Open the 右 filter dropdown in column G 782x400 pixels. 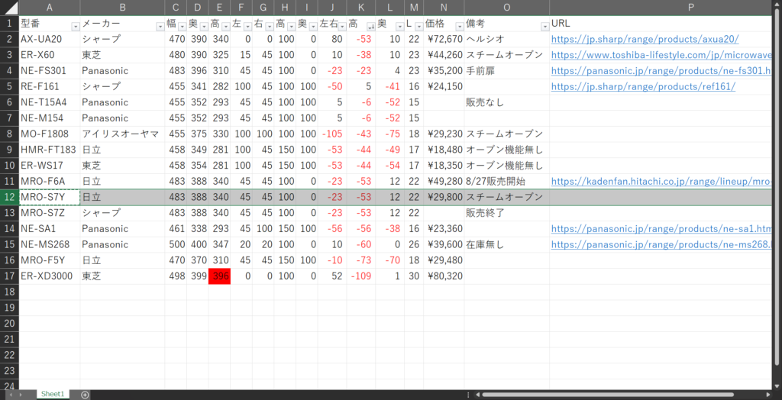pos(270,27)
